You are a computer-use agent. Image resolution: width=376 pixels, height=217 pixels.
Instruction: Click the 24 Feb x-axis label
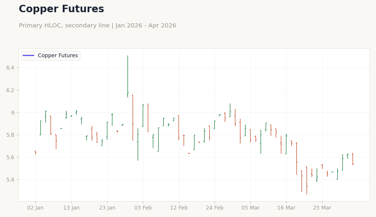(215, 208)
